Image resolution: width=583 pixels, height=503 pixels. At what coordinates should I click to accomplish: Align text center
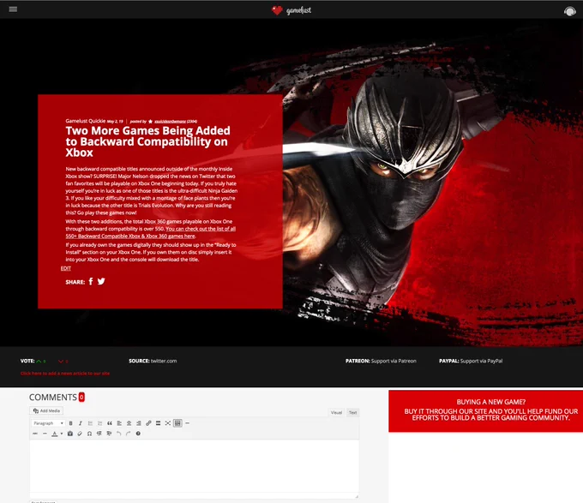129,423
